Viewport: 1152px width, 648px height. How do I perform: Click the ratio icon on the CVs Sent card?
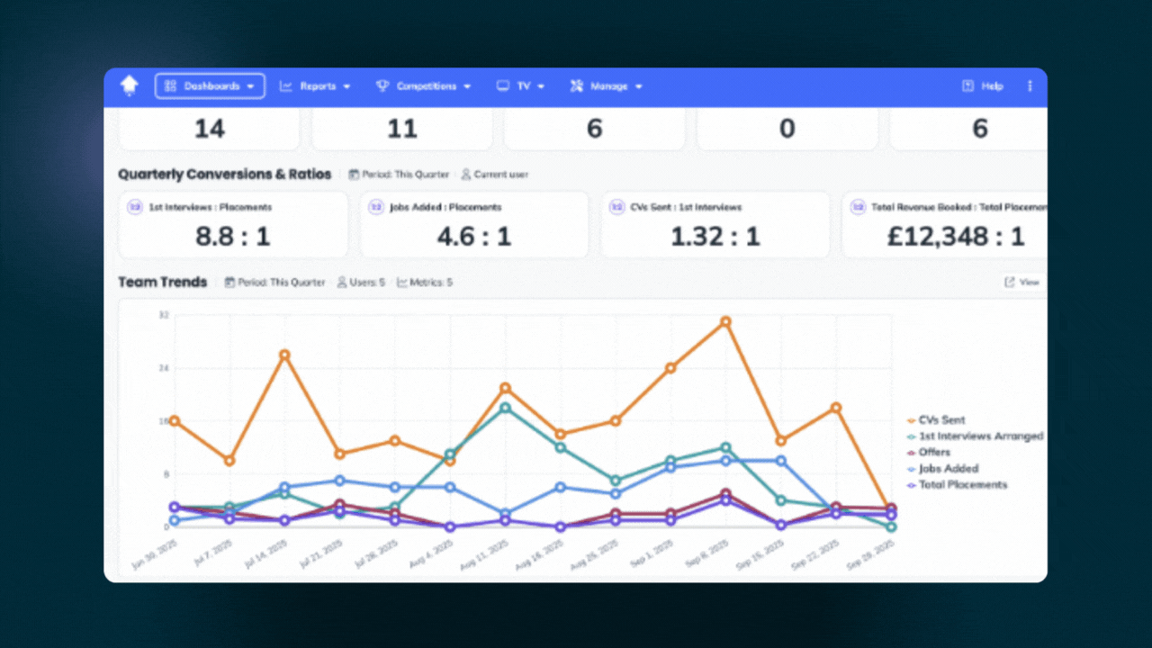point(616,207)
